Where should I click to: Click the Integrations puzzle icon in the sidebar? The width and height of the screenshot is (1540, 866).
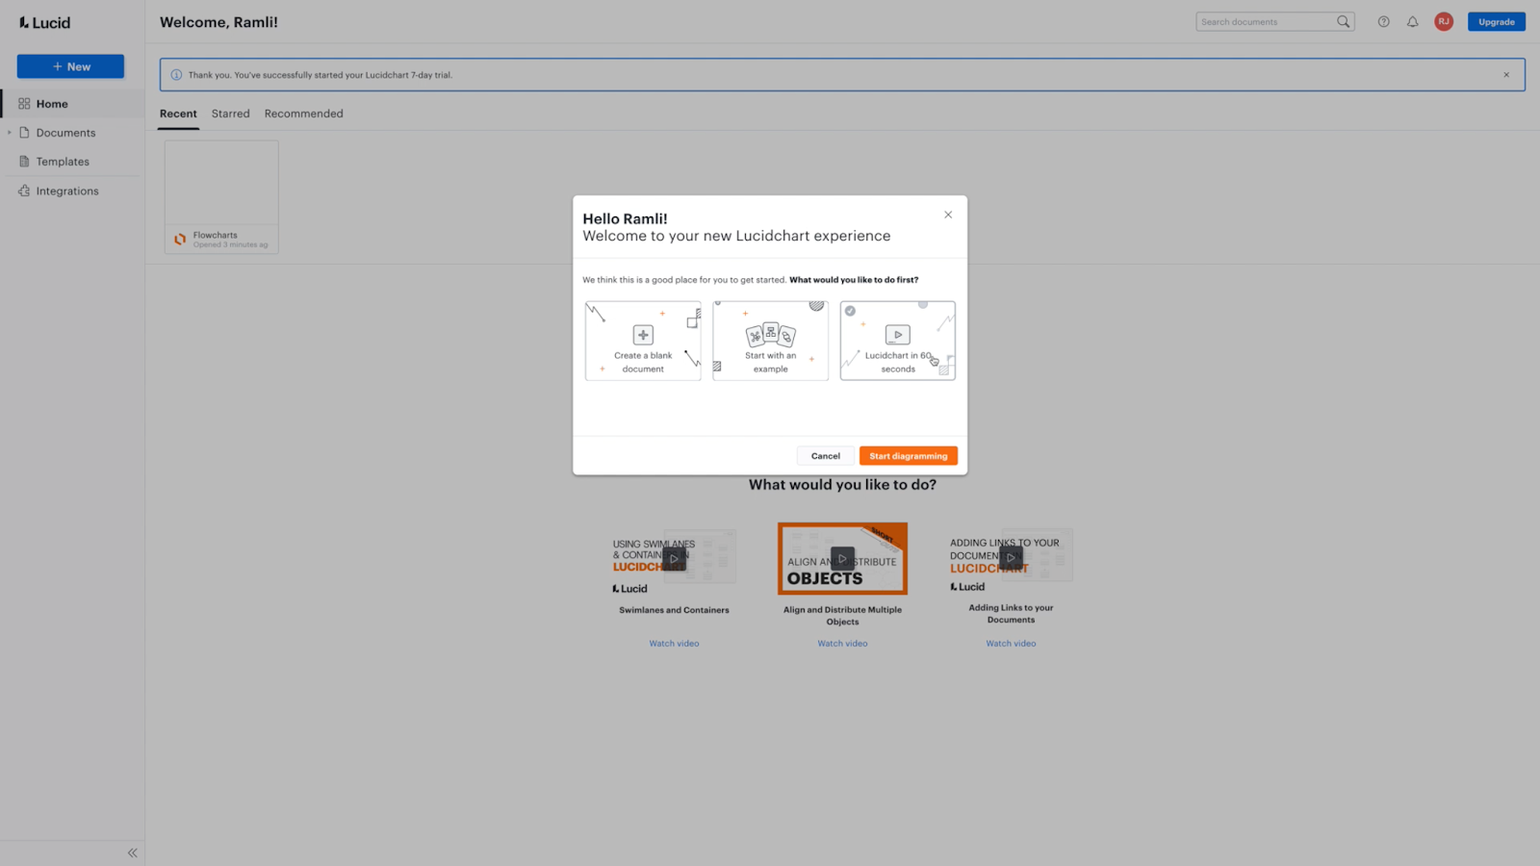(24, 191)
